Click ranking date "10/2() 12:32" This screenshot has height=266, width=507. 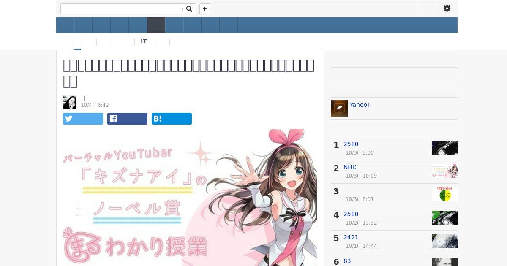pos(361,223)
